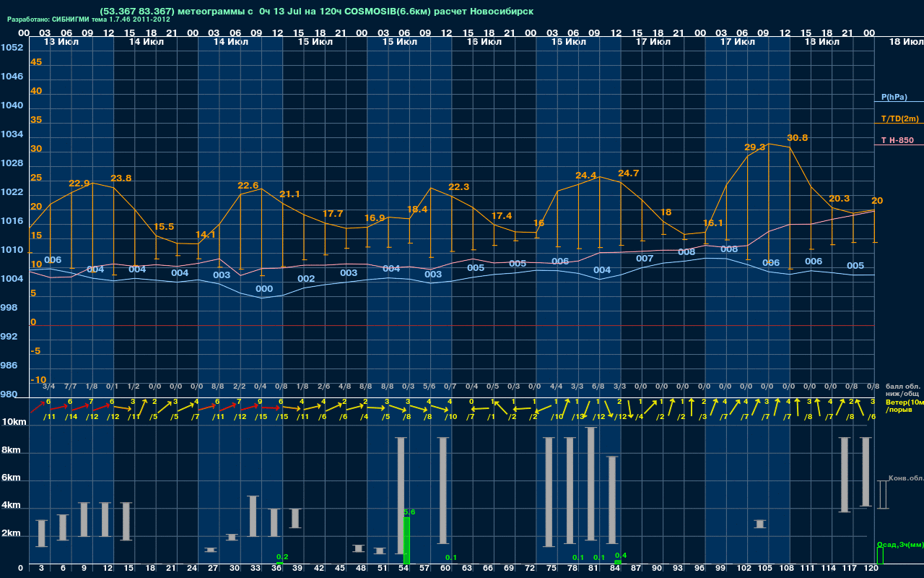Click forecast hour 54 on the bottom axis

404,569
